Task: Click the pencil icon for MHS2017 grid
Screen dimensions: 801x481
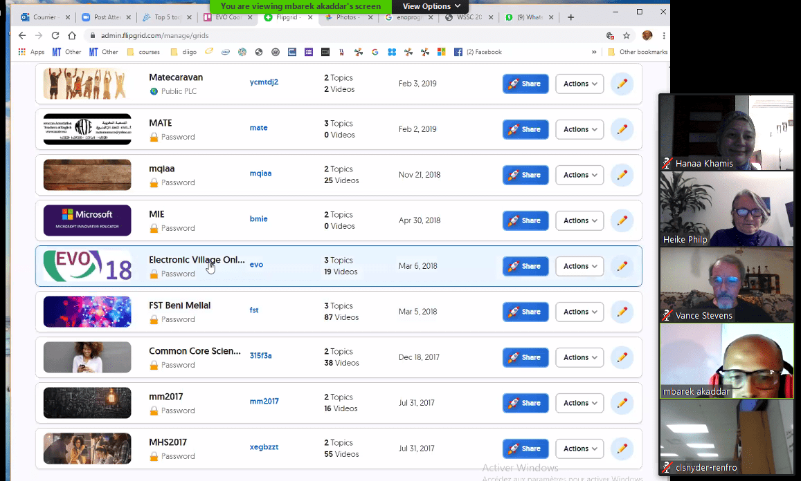Action: pyautogui.click(x=622, y=449)
